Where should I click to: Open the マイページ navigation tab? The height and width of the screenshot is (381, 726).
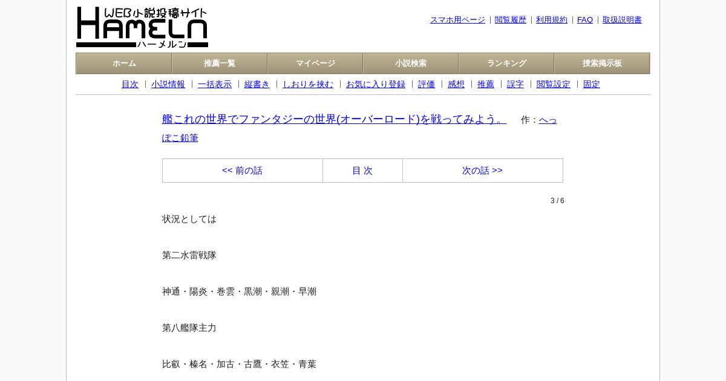tap(315, 63)
